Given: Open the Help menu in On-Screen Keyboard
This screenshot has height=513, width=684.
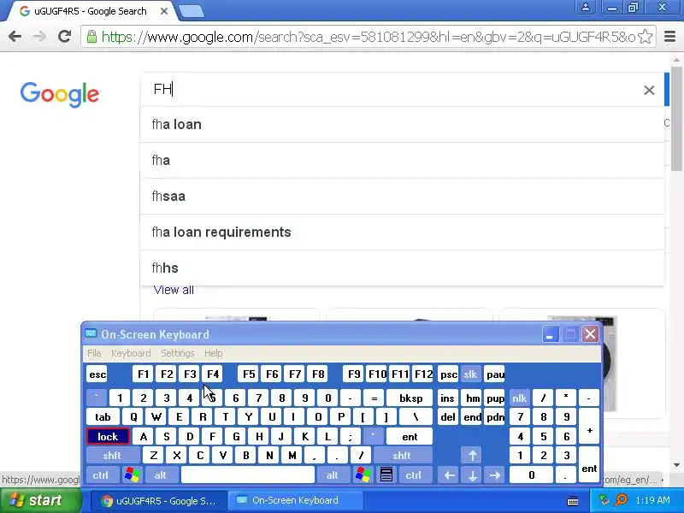Looking at the screenshot, I should point(213,353).
